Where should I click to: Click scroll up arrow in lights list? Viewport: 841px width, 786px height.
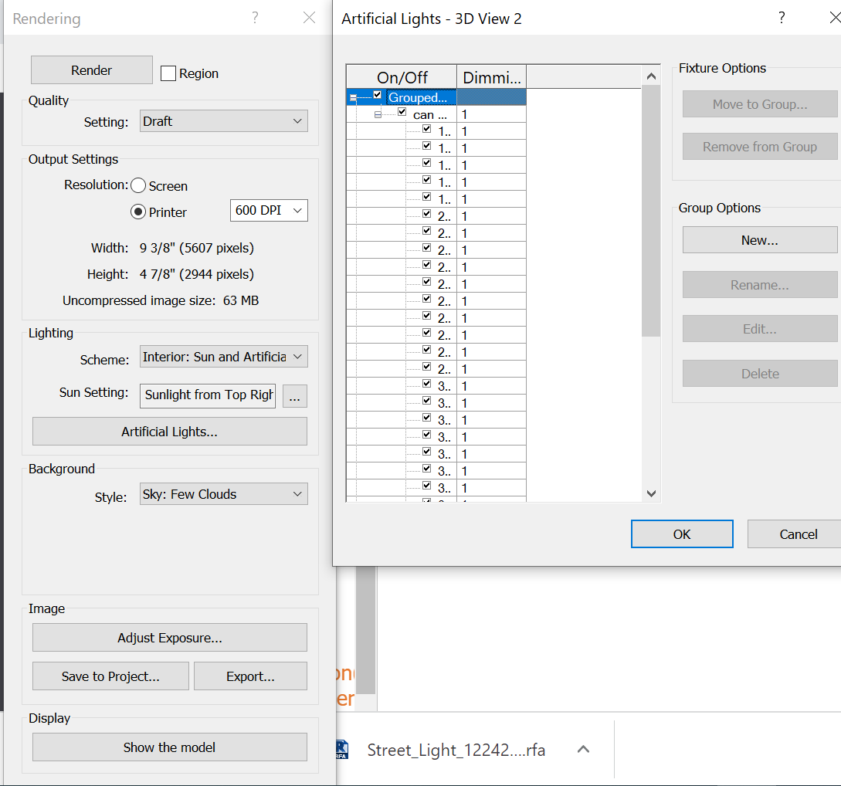coord(651,76)
